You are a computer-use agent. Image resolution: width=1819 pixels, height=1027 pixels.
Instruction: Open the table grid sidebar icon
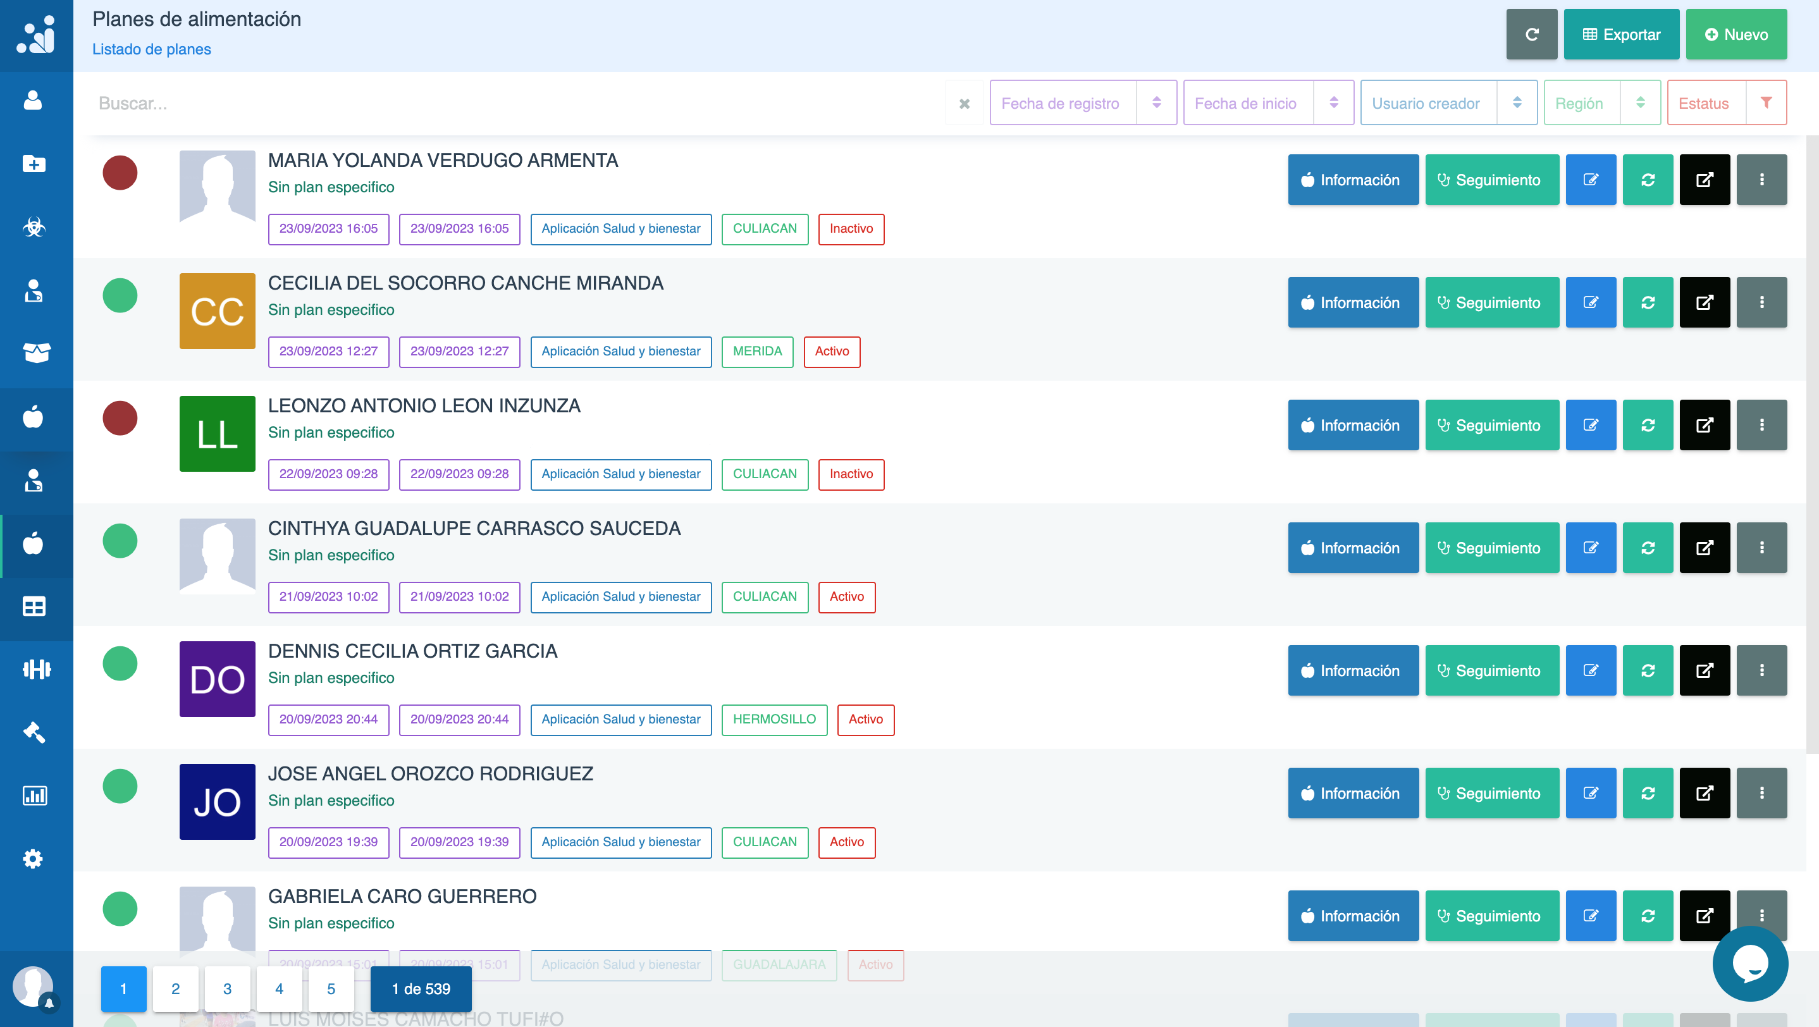(x=33, y=606)
